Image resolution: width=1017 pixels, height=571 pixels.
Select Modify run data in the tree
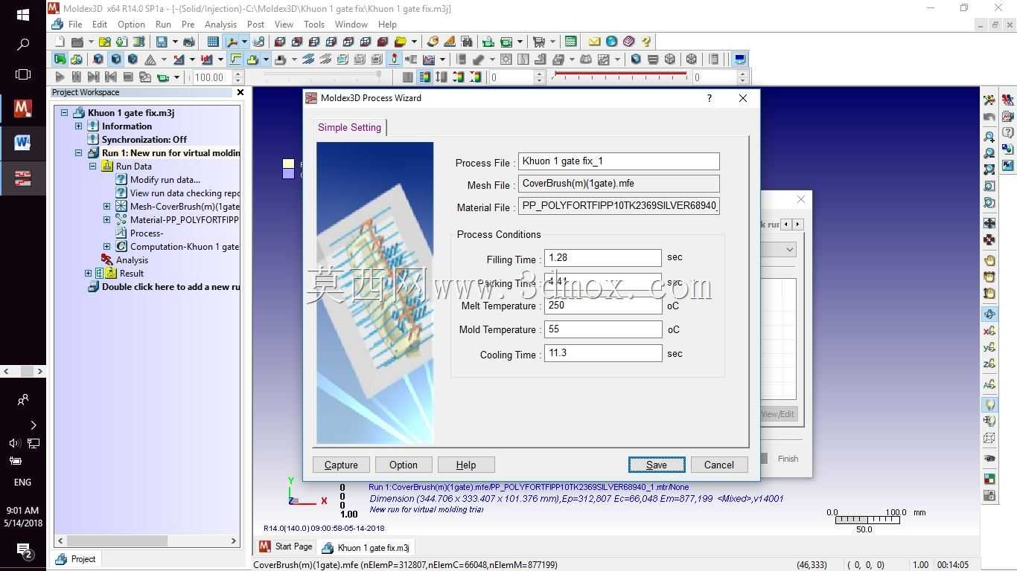[x=165, y=180]
